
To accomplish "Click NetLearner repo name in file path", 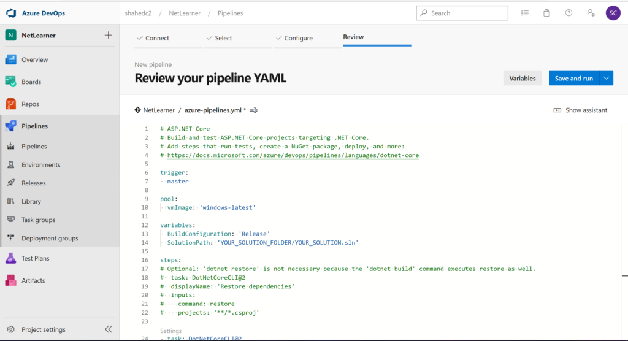I will click(x=159, y=110).
